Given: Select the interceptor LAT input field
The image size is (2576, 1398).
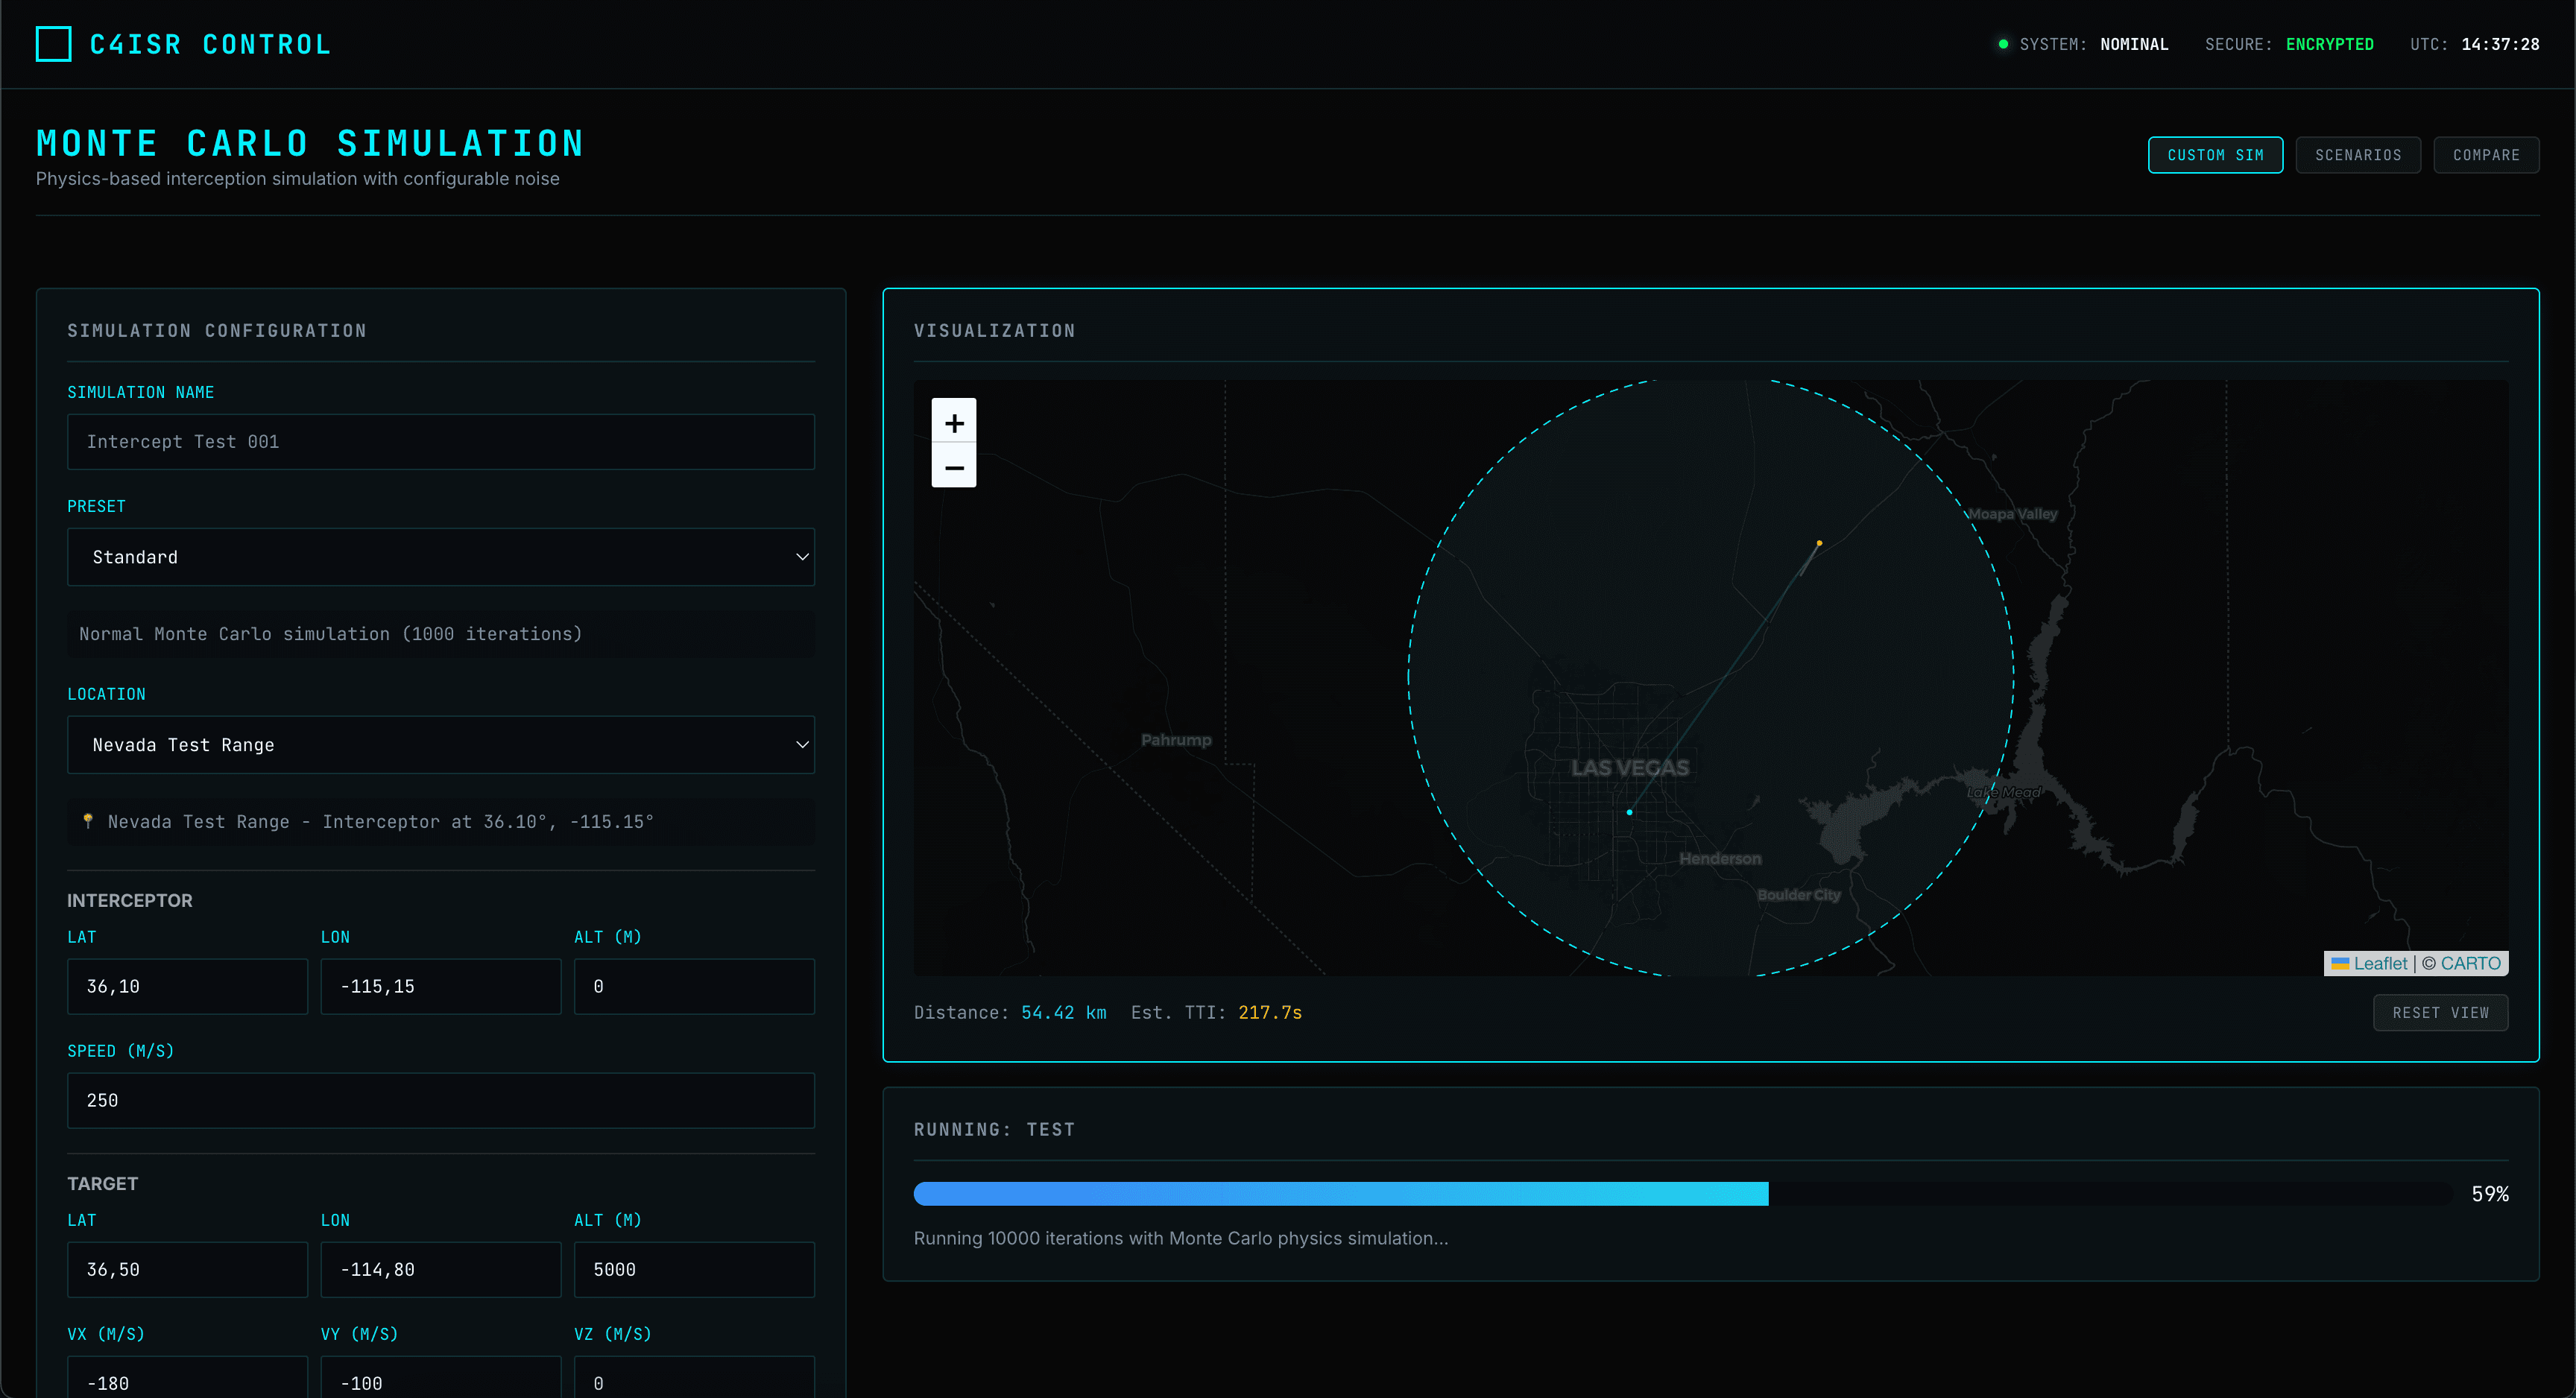Looking at the screenshot, I should [x=187, y=986].
